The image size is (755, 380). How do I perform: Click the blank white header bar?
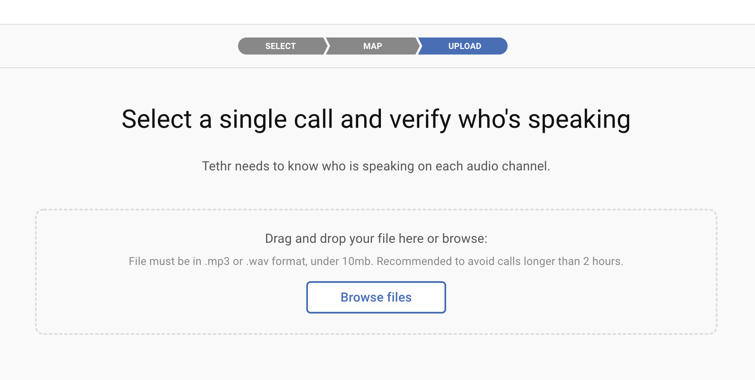[377, 12]
